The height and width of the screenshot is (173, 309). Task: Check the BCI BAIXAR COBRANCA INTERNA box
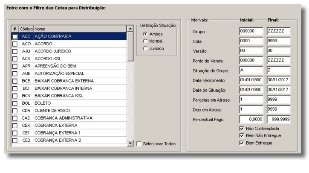(x=15, y=88)
